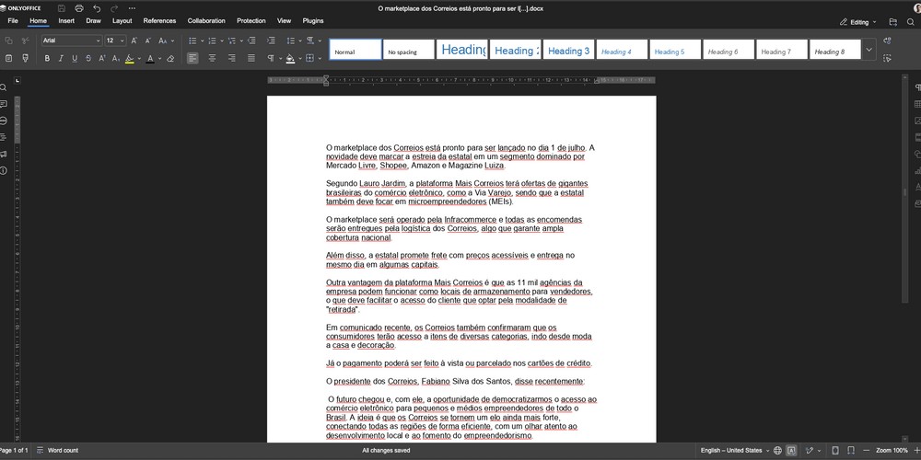Toggle bold formatting
921x460 pixels.
click(x=47, y=58)
